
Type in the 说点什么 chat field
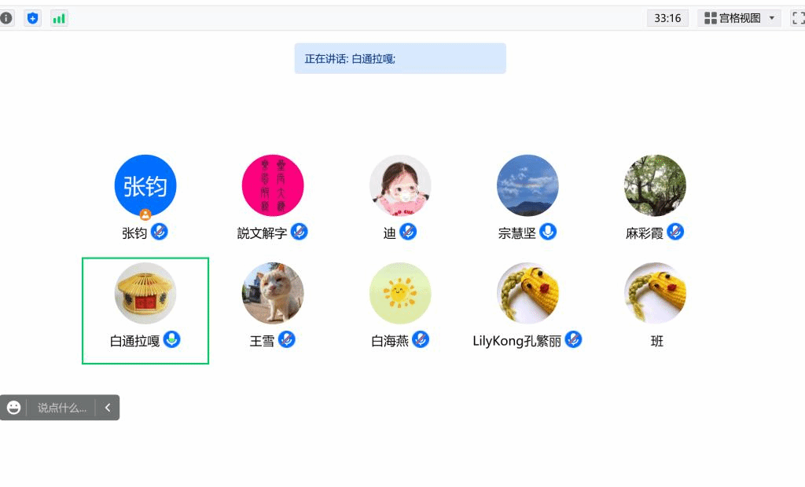click(x=61, y=408)
